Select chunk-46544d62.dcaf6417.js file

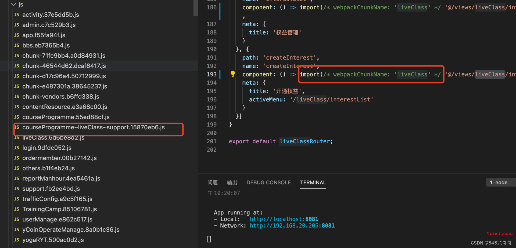64,66
